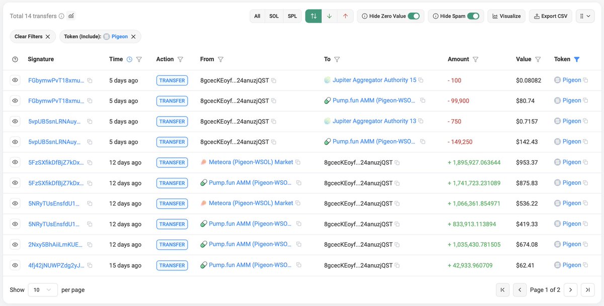
Task: Open Pigeon token link in $0.08082 row
Action: (572, 80)
